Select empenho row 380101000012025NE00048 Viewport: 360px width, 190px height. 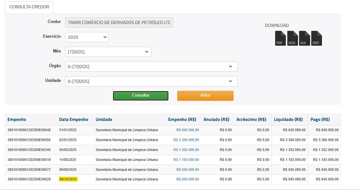point(29,130)
